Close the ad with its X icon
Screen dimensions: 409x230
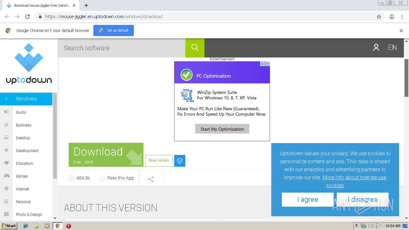(268, 64)
